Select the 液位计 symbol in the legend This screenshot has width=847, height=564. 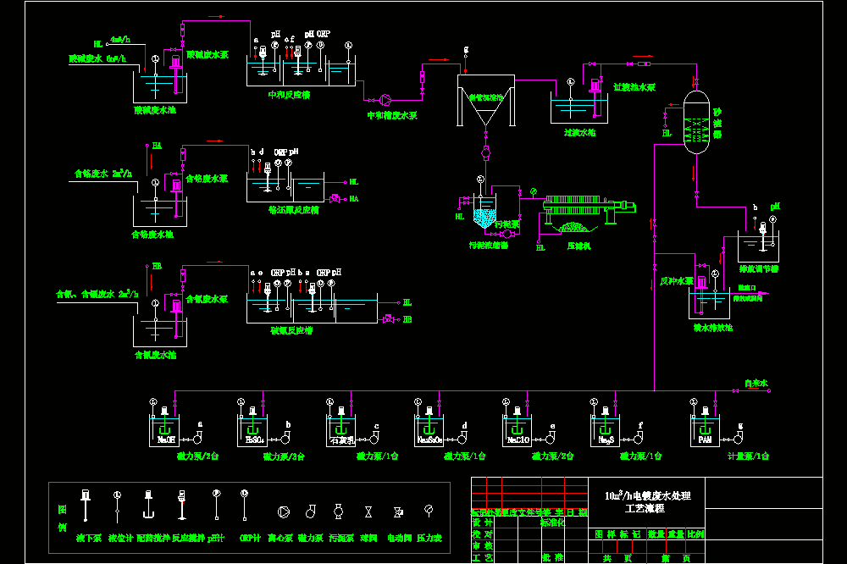[117, 506]
